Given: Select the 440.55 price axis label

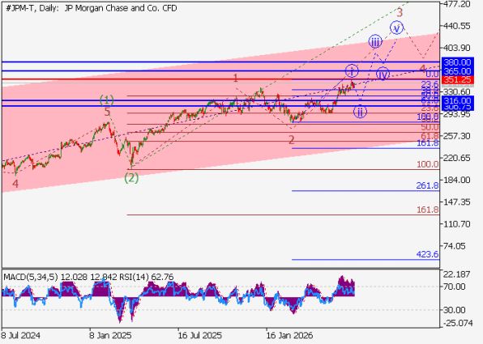Looking at the screenshot, I should 456,26.
